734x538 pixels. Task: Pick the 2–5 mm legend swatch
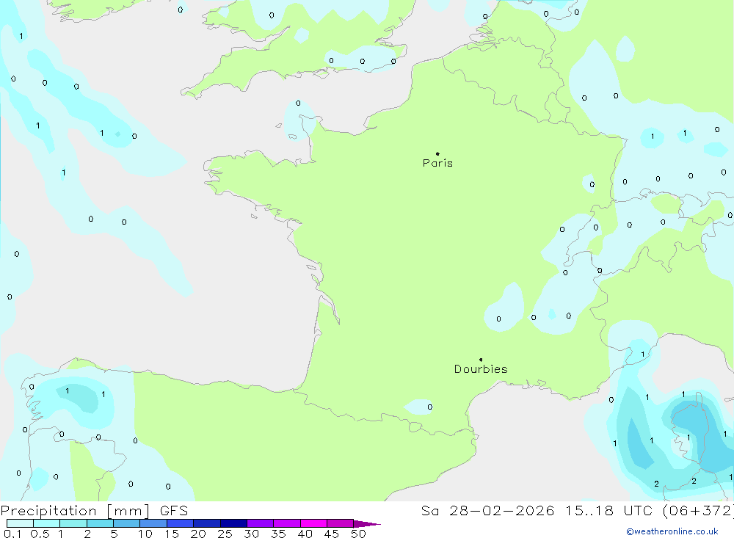coord(100,523)
